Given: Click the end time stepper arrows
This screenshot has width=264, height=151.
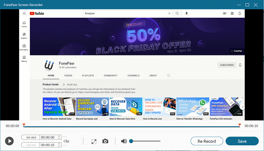Looking at the screenshot, I should coord(59,145).
